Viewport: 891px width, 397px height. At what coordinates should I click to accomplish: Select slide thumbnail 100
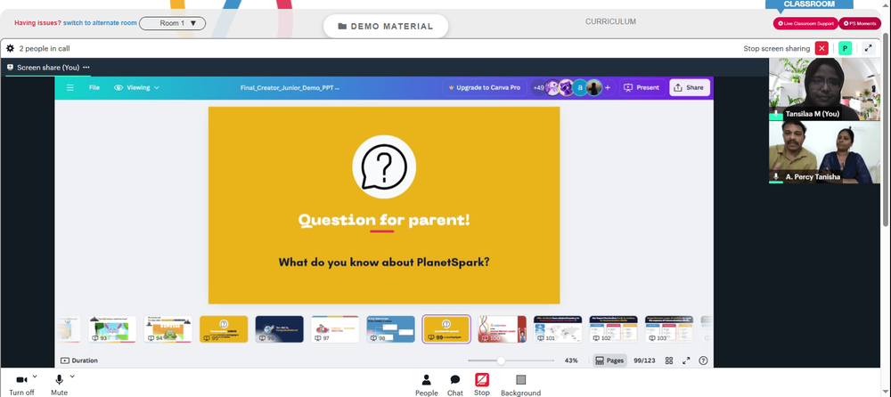point(503,329)
